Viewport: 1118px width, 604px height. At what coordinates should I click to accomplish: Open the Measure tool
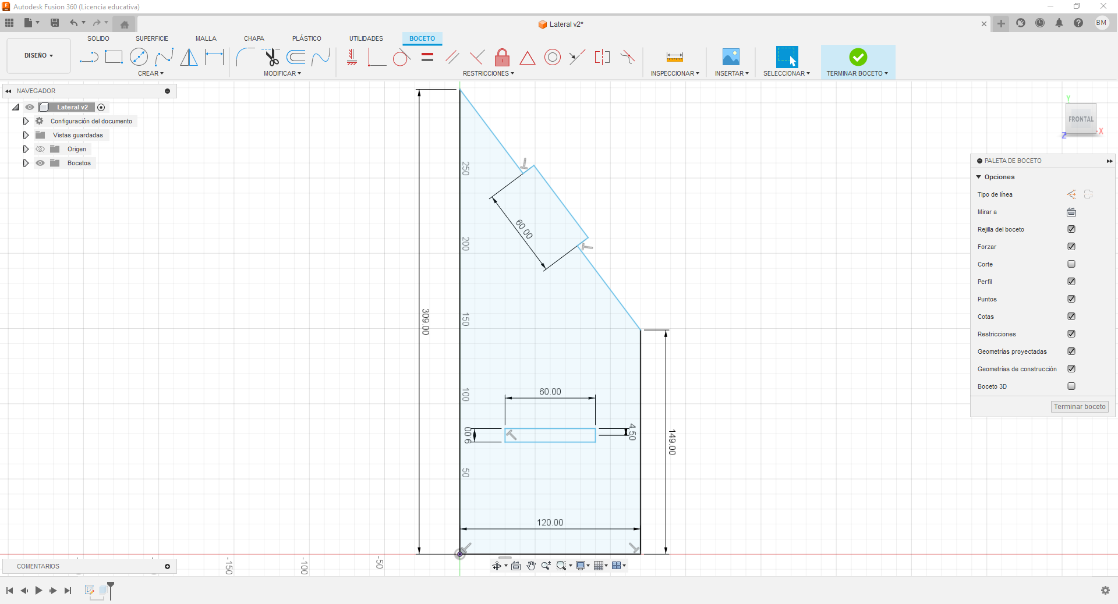(674, 57)
